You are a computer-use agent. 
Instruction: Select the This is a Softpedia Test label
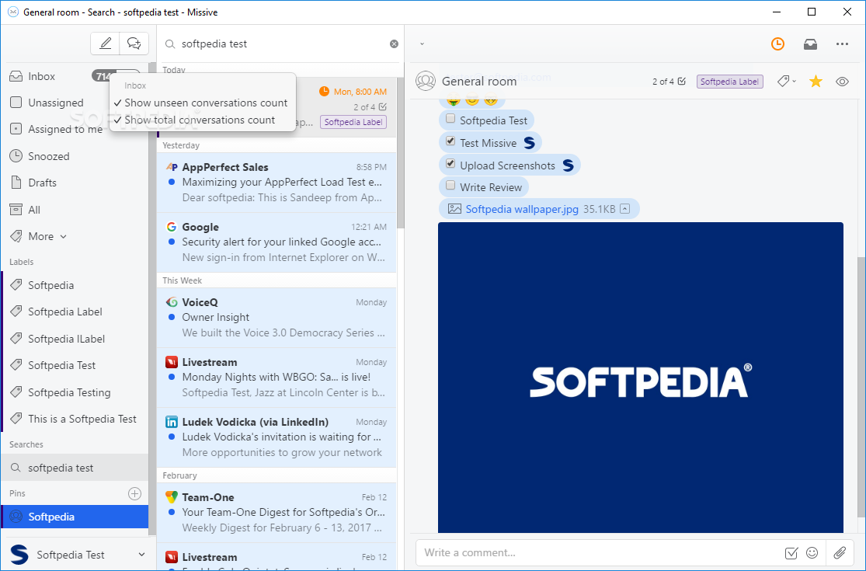(75, 419)
